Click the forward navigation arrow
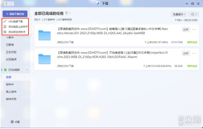The height and width of the screenshot is (129, 203). tap(11, 4)
